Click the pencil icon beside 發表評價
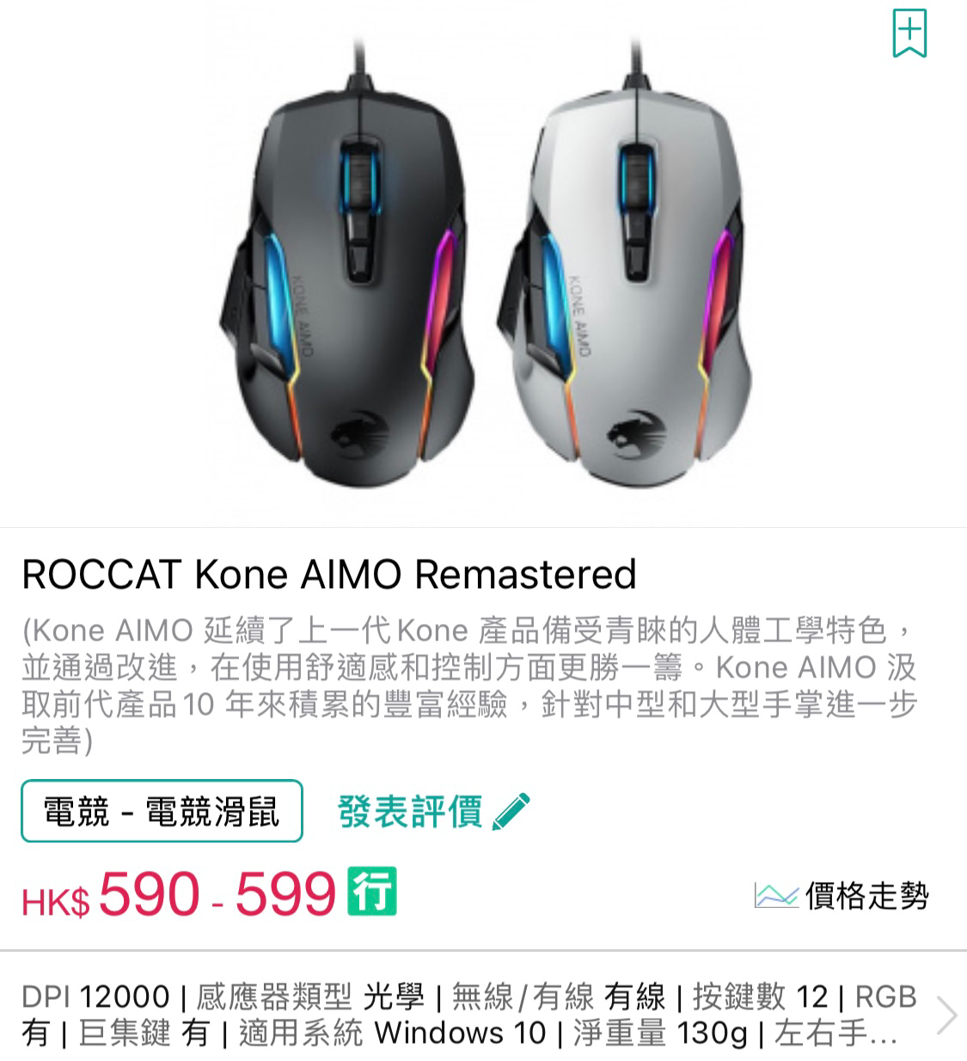The image size is (967, 1061). (511, 812)
